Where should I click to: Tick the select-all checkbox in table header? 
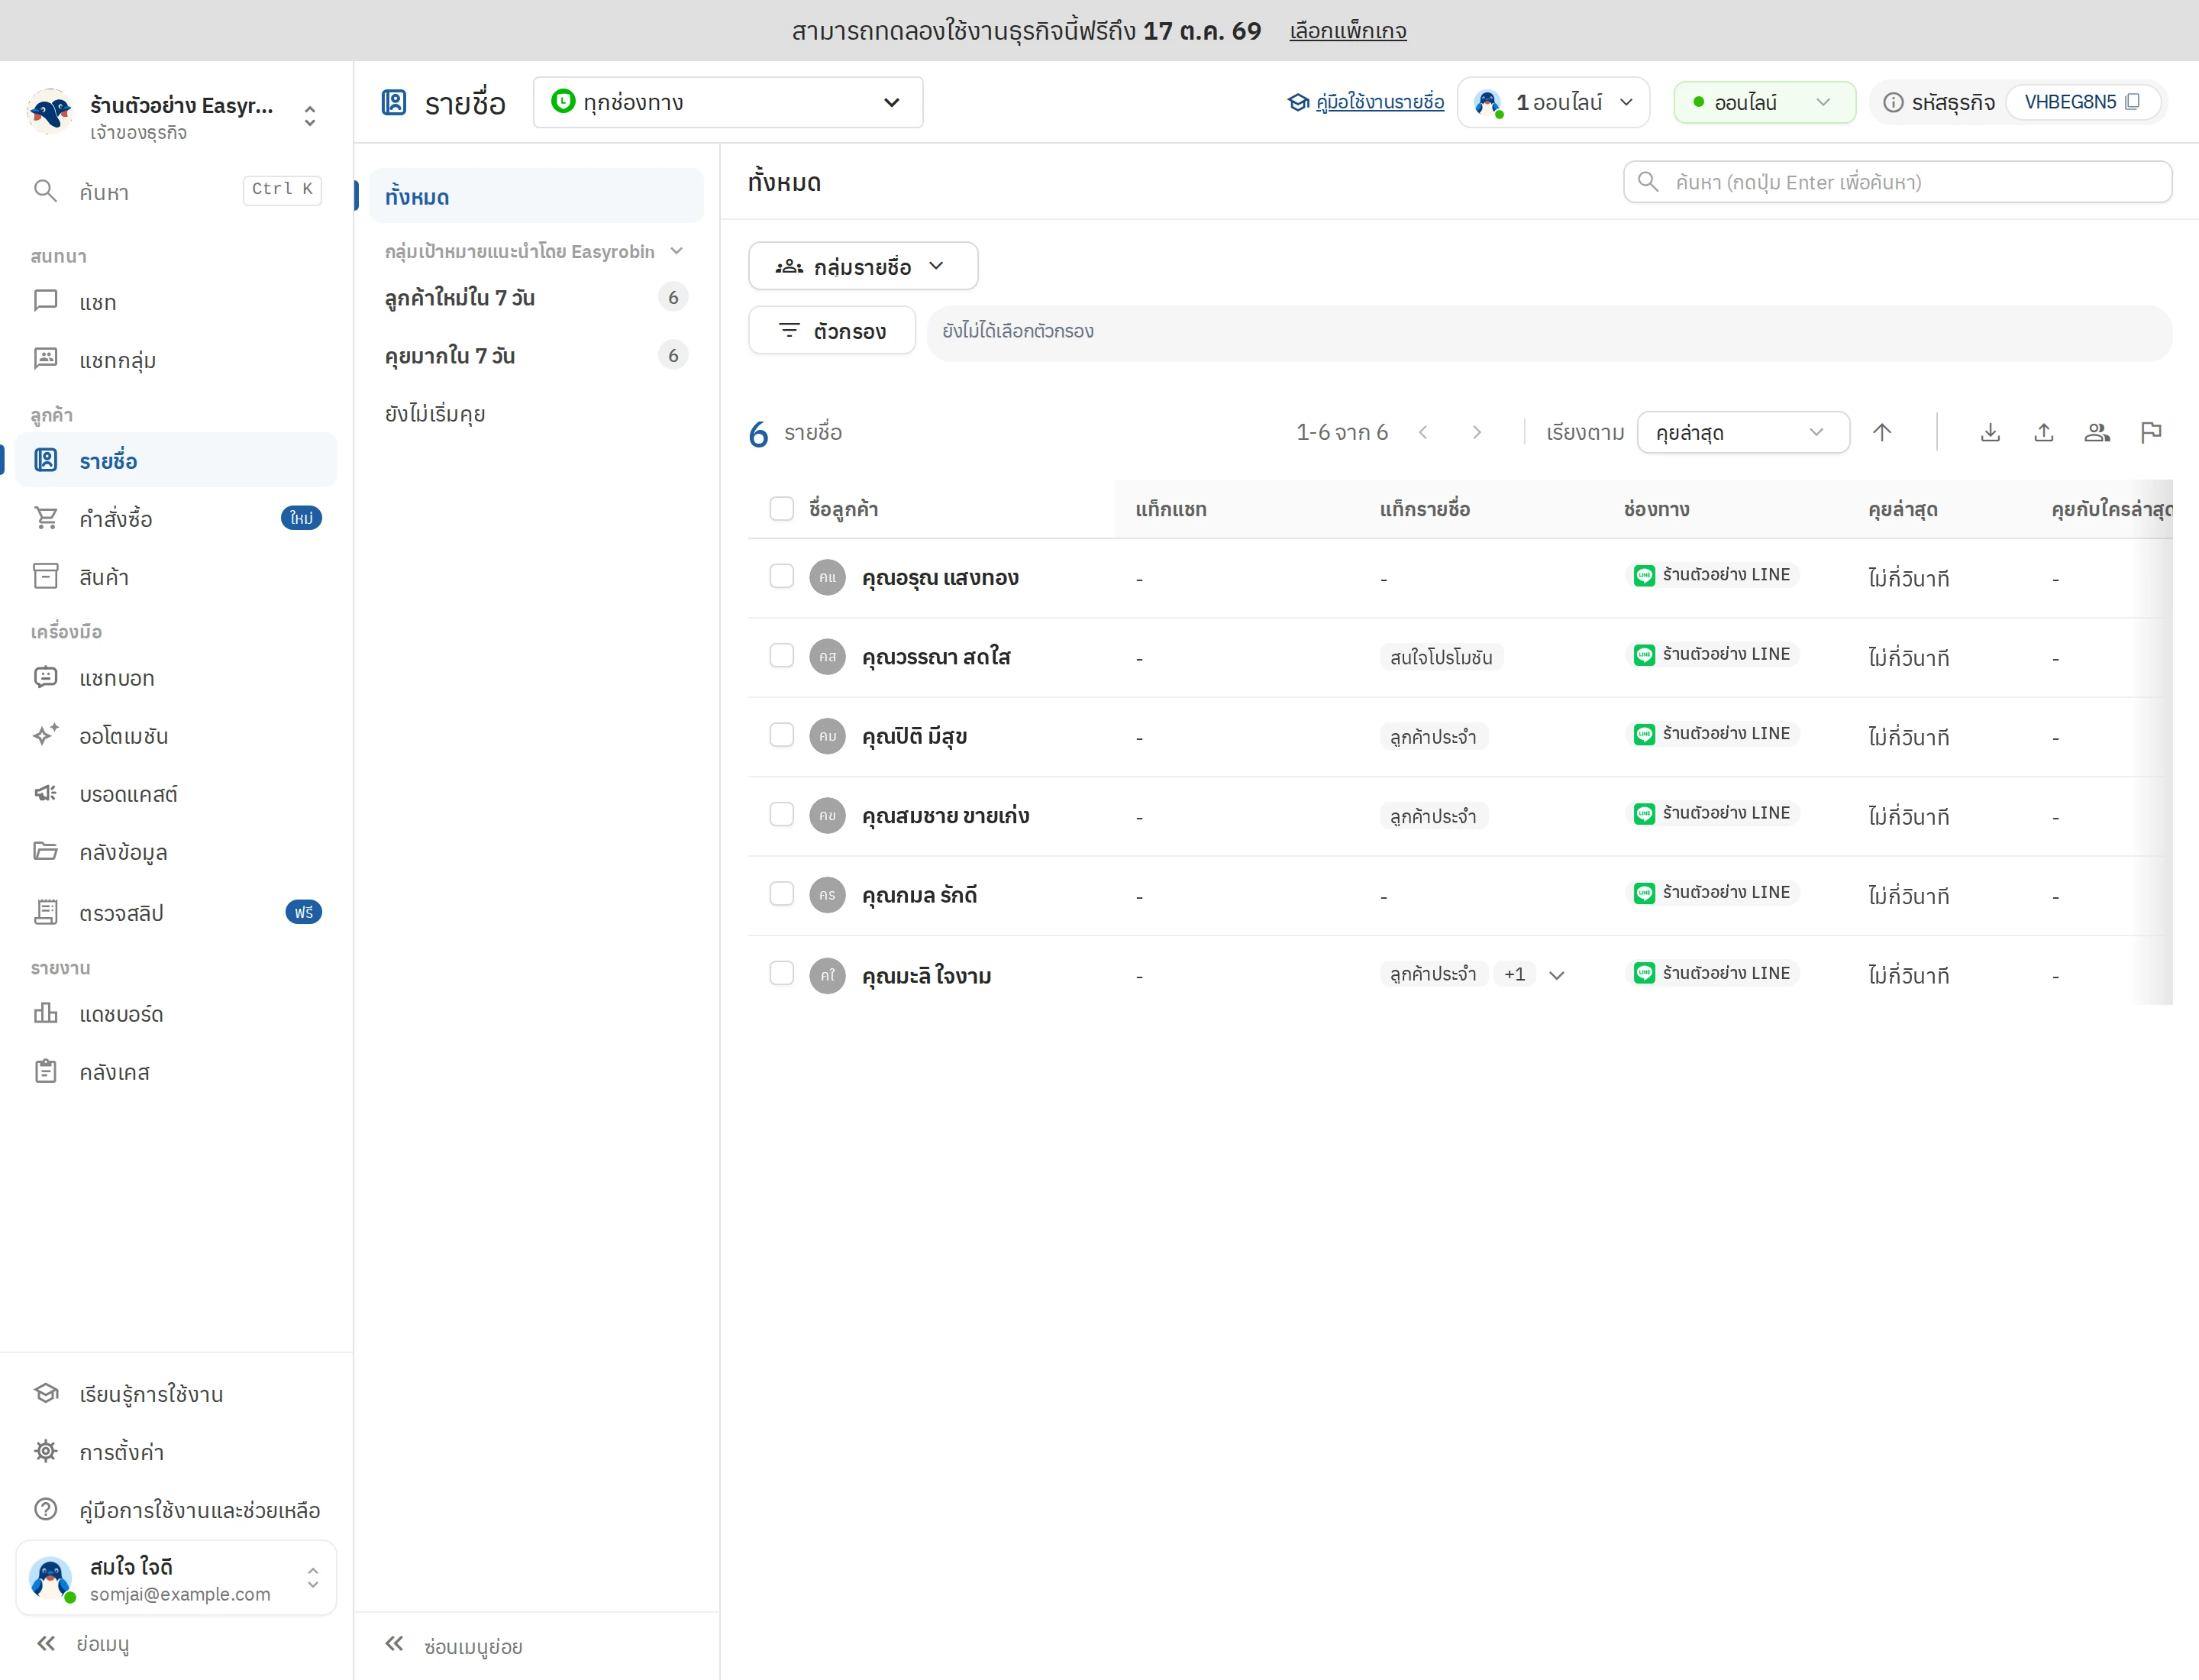click(781, 509)
